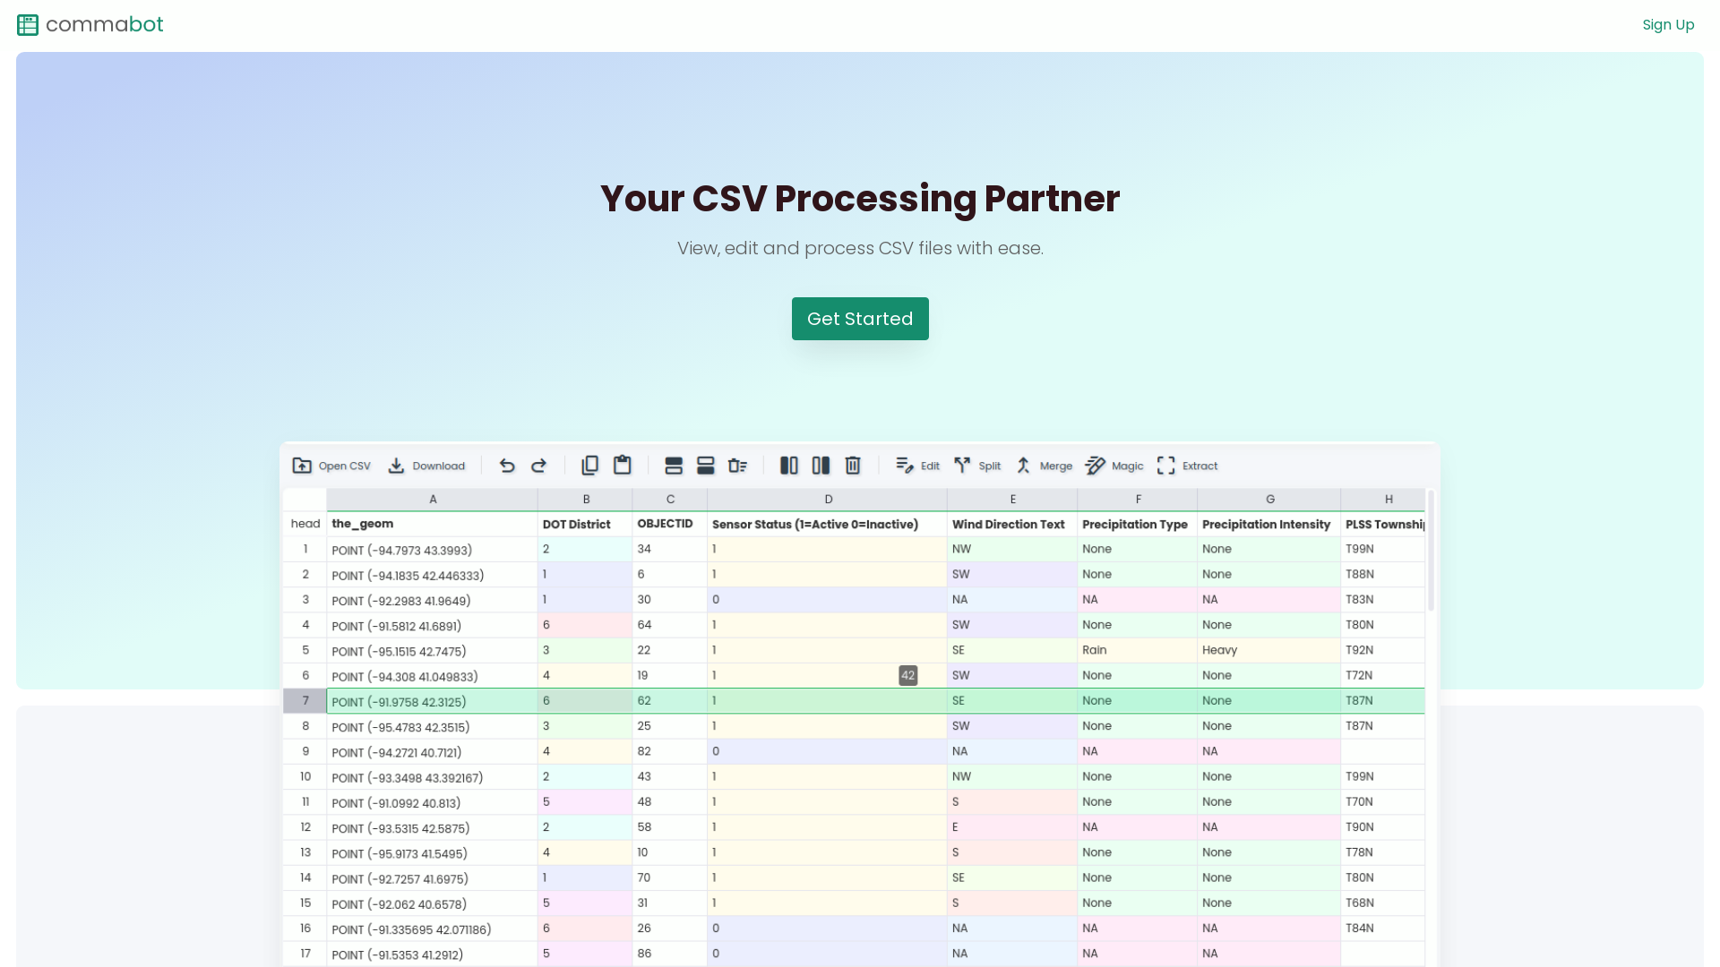Click the 'Precipitation Type' header cell

click(1138, 524)
